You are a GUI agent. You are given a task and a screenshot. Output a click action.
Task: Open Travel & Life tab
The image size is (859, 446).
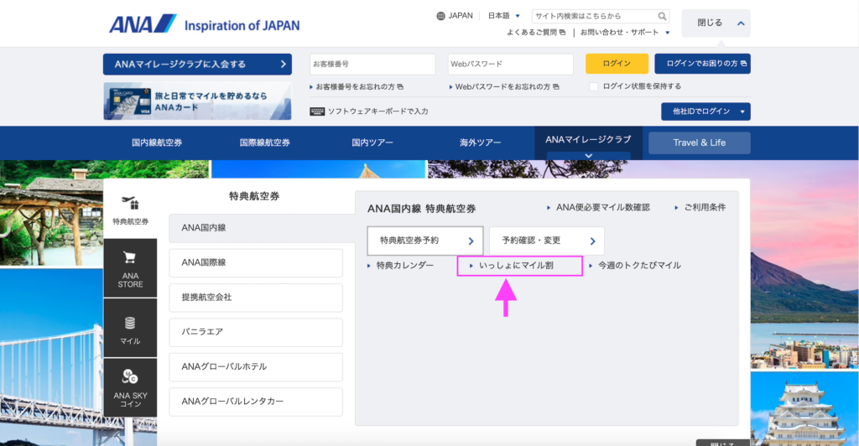(700, 143)
